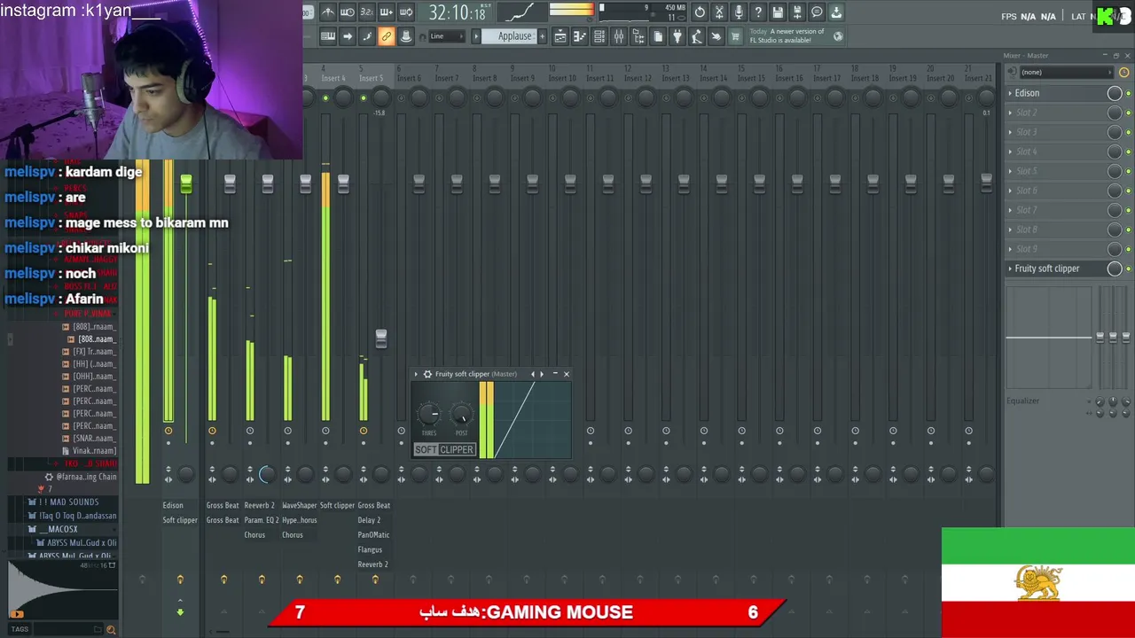Open the Browser view icon
The width and height of the screenshot is (1135, 638).
pos(638,36)
